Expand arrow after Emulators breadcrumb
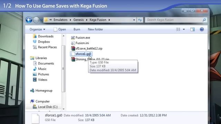221x124 pixels. (x=70, y=20)
